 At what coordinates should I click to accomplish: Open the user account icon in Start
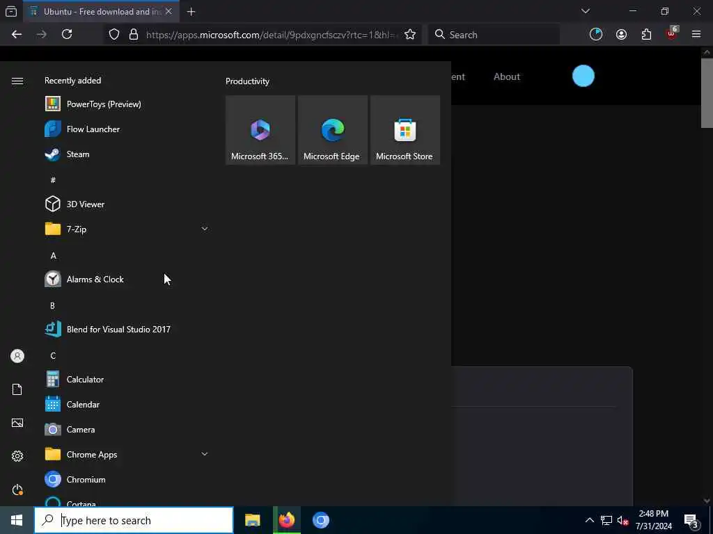[x=17, y=356]
